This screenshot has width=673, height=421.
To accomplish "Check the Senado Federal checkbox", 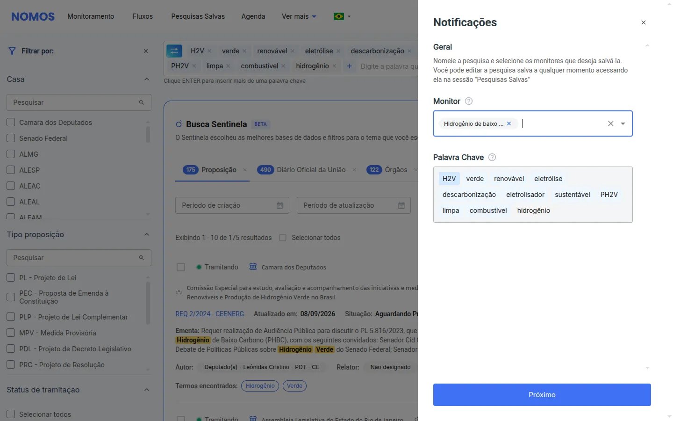I will point(11,138).
